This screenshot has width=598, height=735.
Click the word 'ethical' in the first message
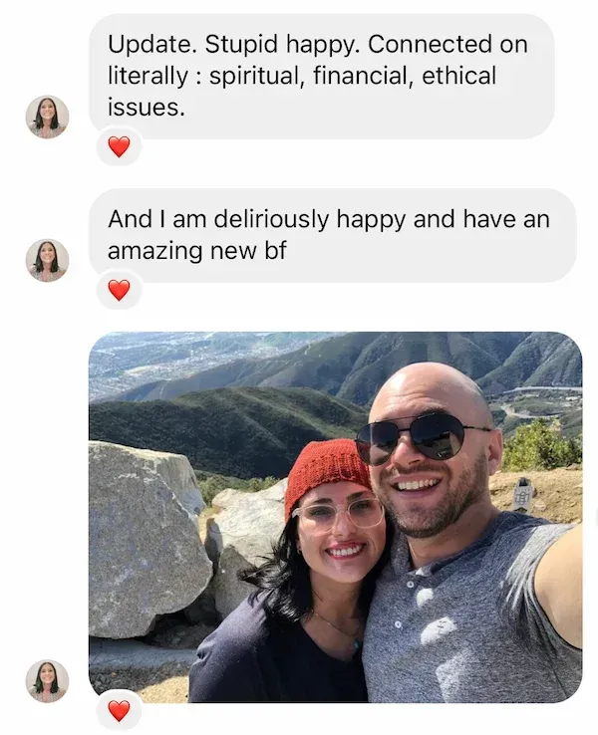pyautogui.click(x=458, y=76)
